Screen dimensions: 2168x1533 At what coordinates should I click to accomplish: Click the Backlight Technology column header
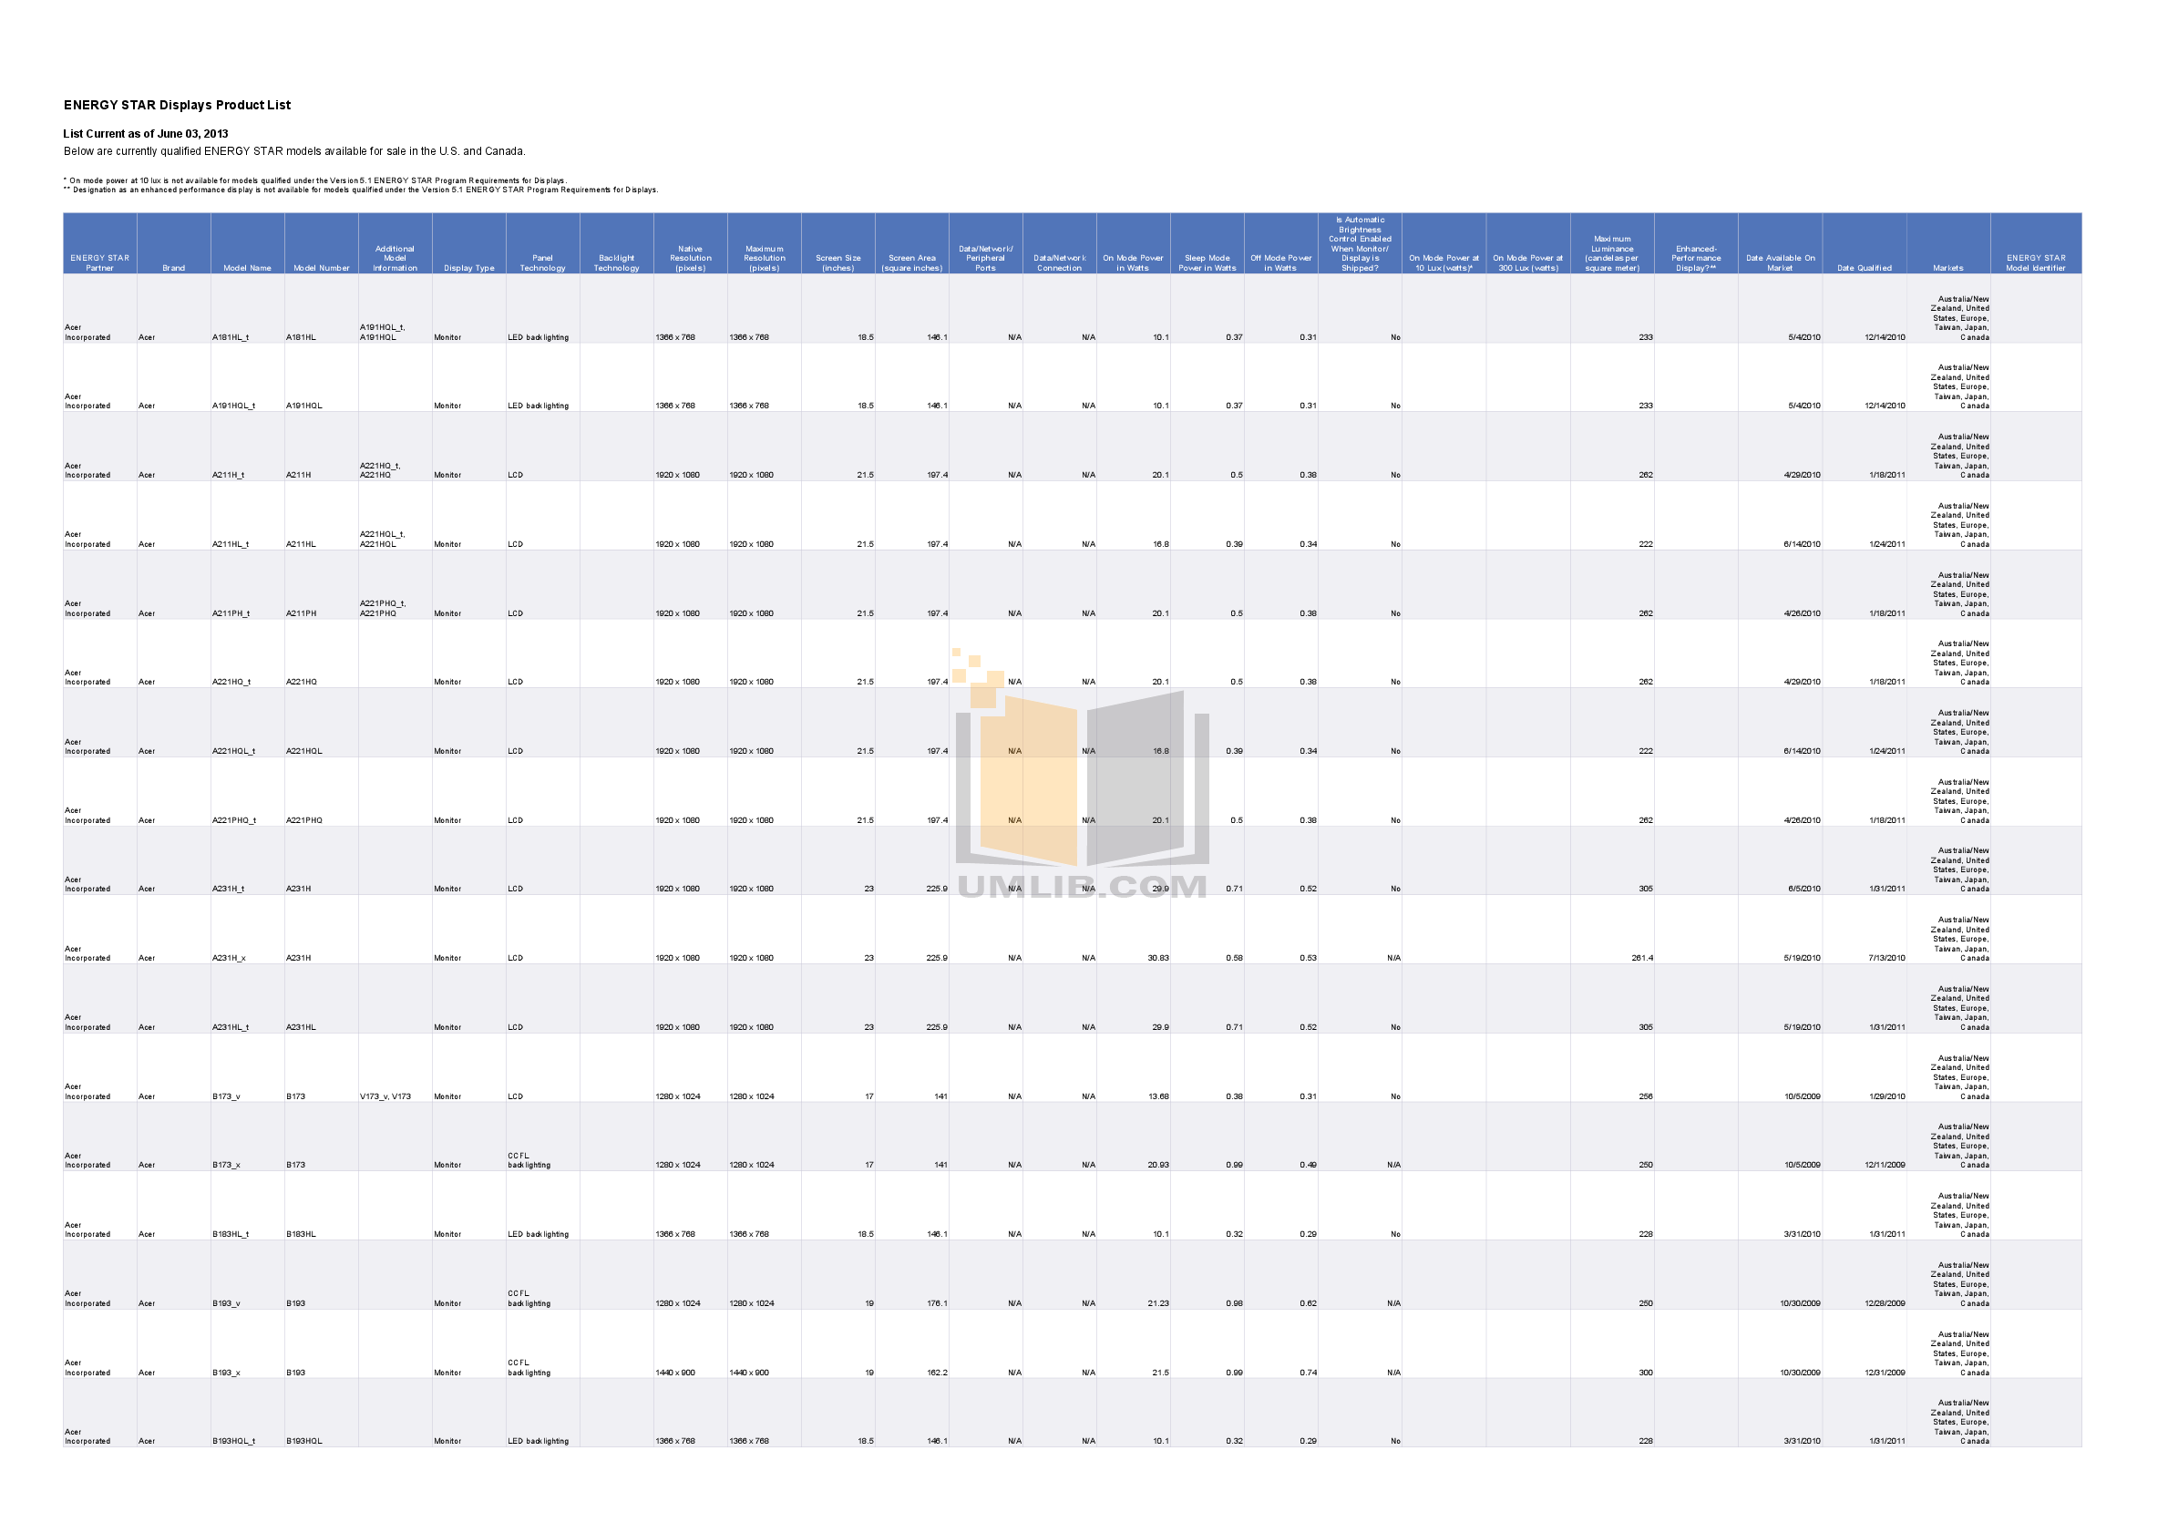(617, 262)
